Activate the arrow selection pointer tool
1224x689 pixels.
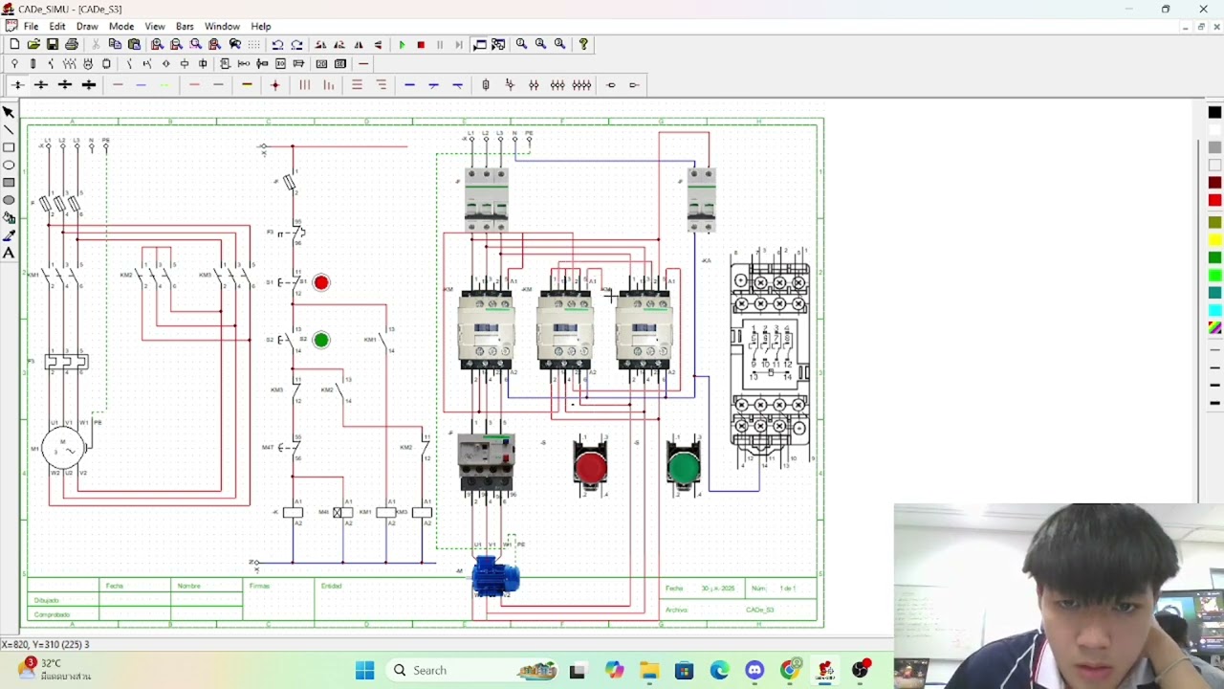pyautogui.click(x=9, y=112)
